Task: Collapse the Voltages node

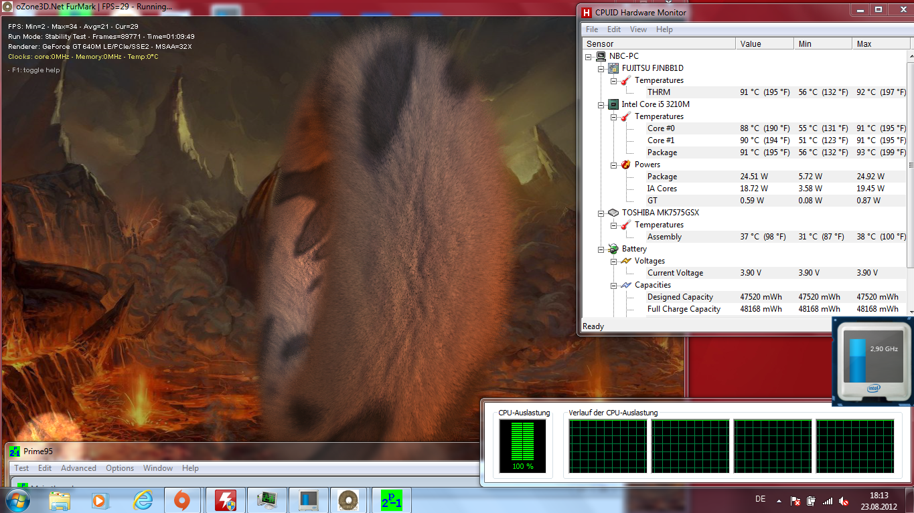Action: click(x=614, y=261)
